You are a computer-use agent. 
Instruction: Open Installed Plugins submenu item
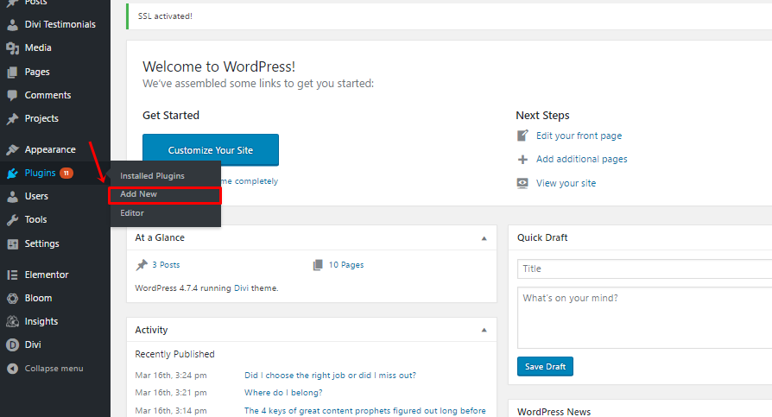152,176
